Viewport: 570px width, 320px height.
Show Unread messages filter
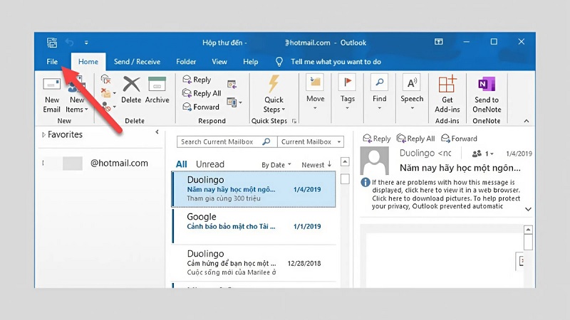click(x=210, y=164)
